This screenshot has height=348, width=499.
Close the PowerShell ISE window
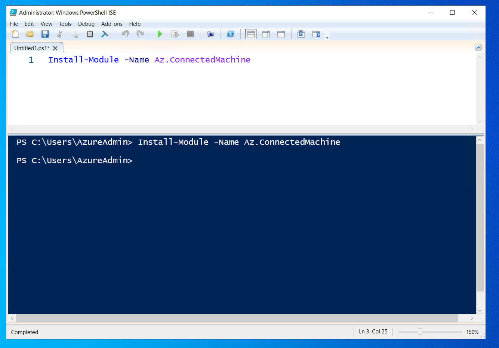(474, 12)
